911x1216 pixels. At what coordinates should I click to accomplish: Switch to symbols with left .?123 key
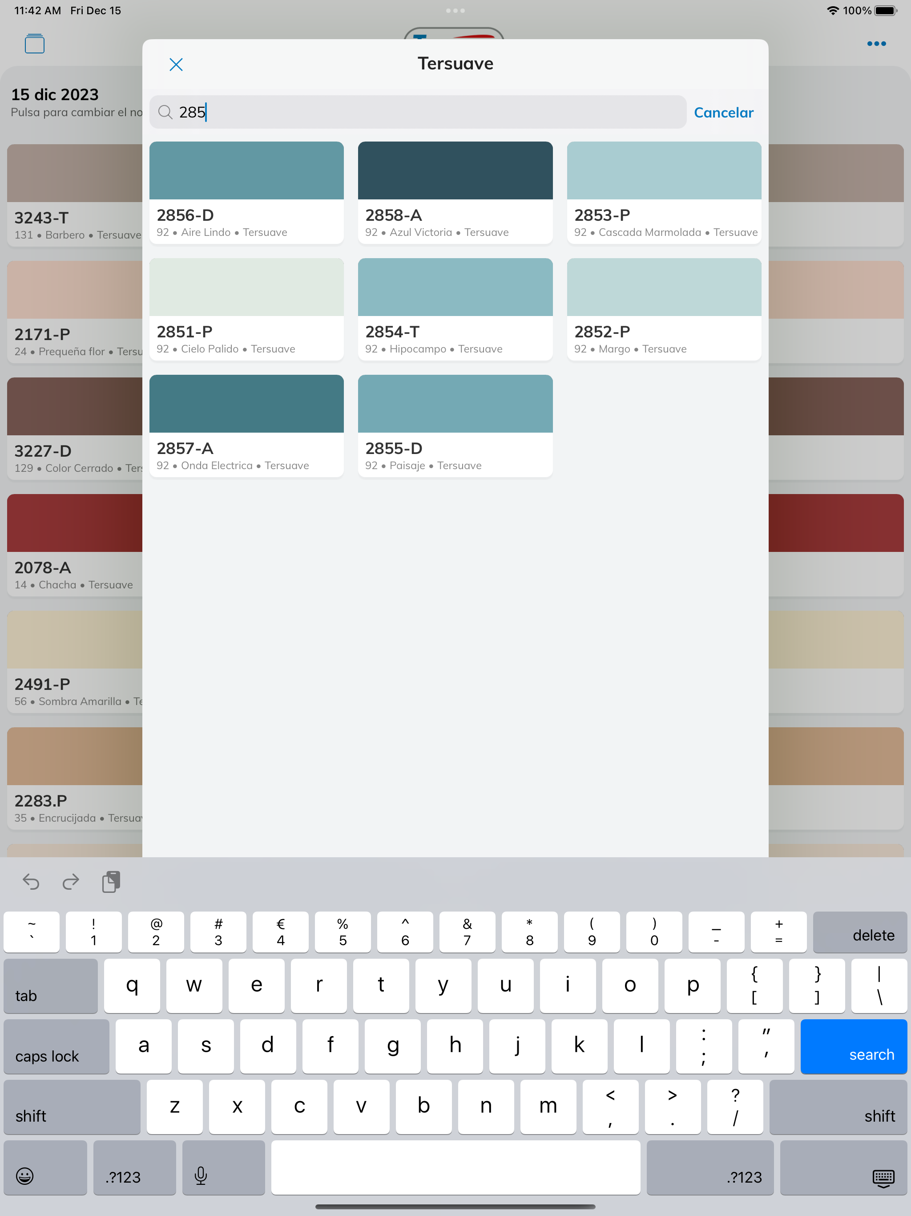pos(135,1167)
